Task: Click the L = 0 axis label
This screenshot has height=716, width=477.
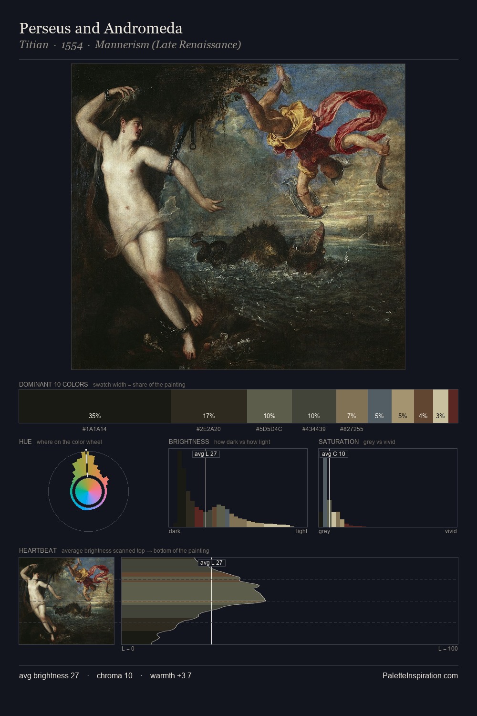Action: tap(128, 649)
